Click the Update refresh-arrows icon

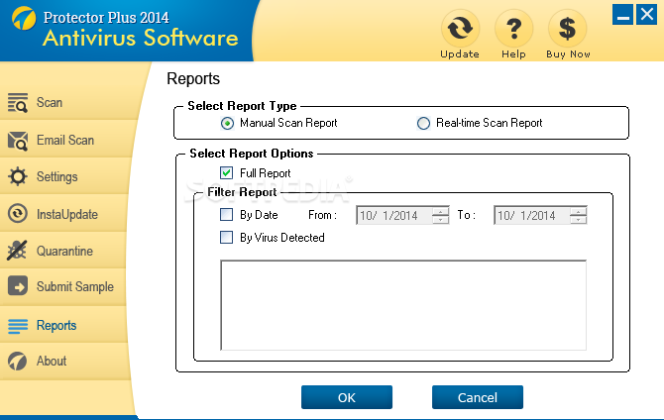click(x=460, y=28)
